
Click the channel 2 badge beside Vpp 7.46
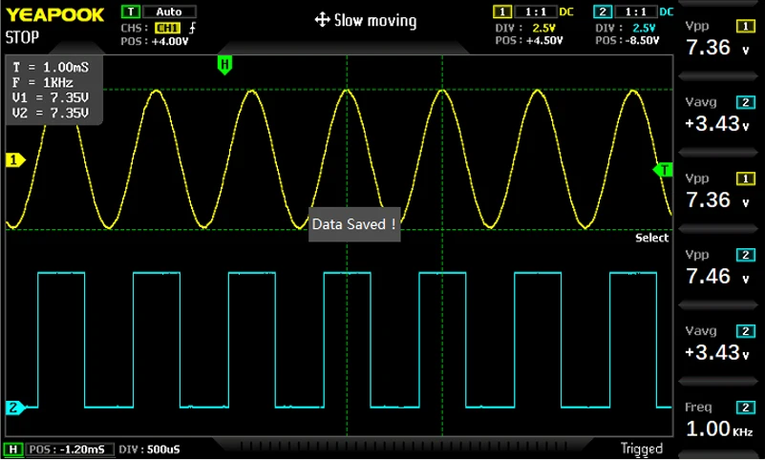[x=746, y=255]
